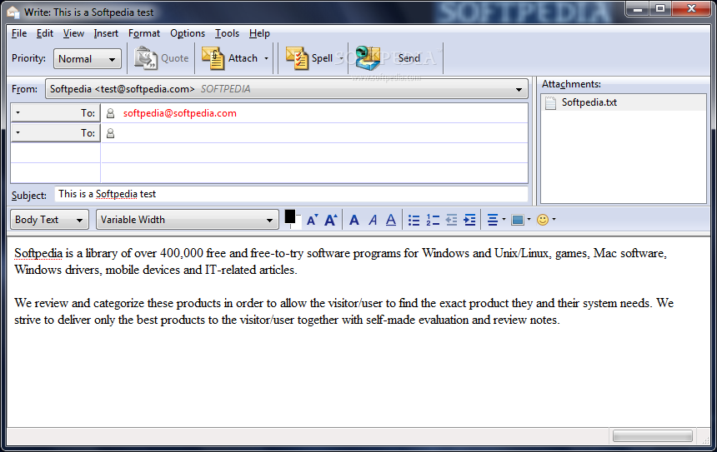Open the Variable Width font dropdown

coord(188,220)
